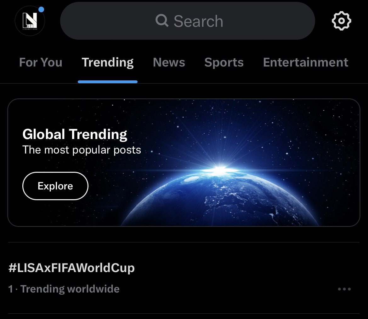368x319 pixels.
Task: Select the Trending tab
Action: [107, 62]
